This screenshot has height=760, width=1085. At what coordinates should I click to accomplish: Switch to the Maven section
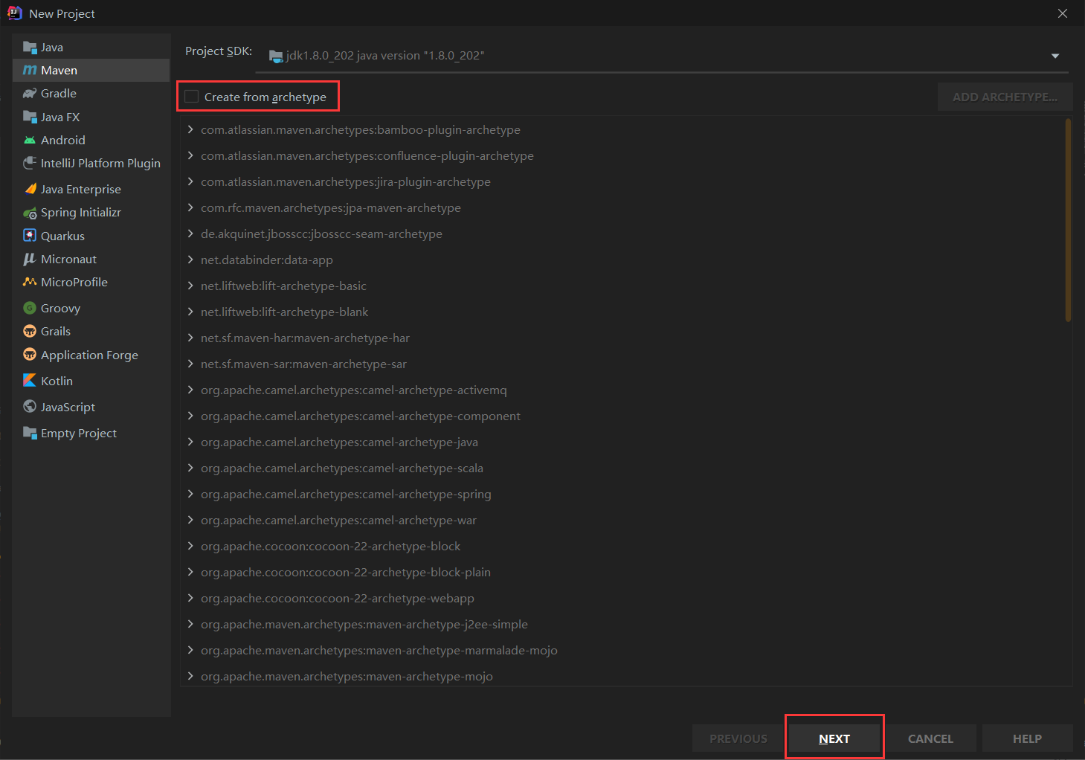click(58, 70)
